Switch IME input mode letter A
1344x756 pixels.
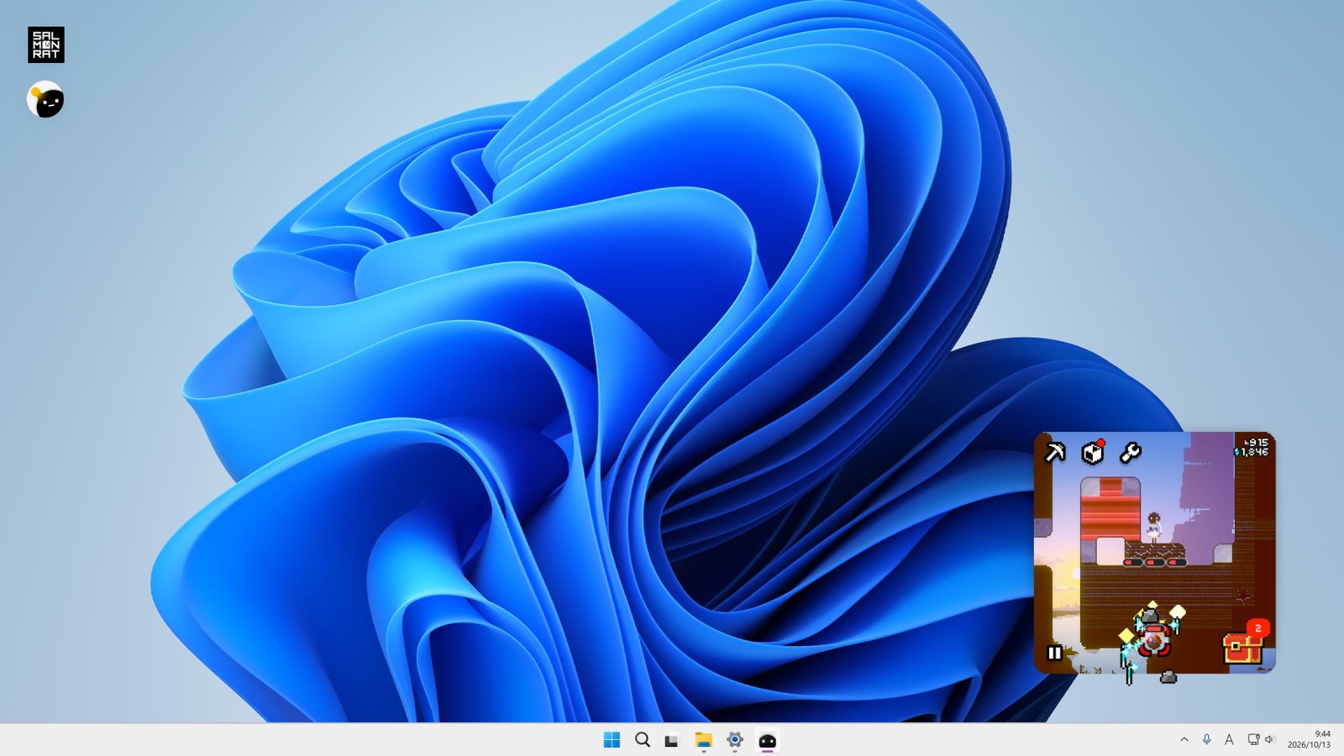(x=1229, y=740)
